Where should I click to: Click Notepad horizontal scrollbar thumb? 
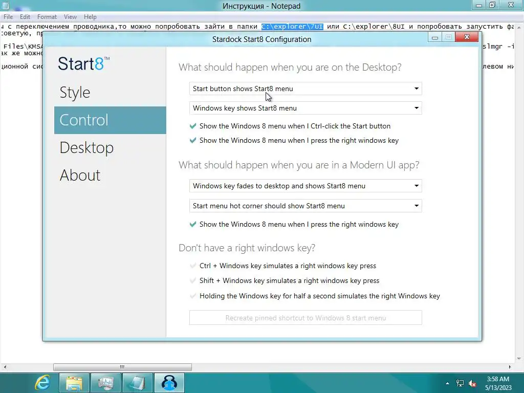(122, 367)
